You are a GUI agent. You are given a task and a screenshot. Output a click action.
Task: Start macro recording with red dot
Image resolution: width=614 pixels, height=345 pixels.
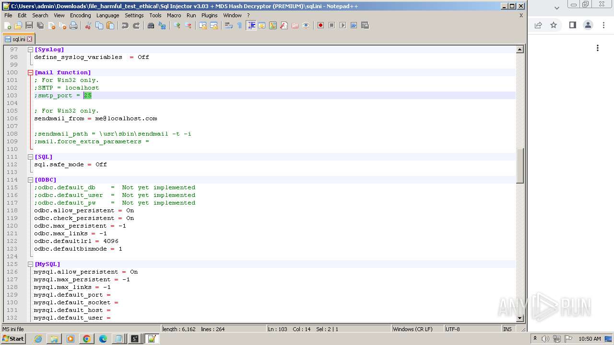(320, 25)
